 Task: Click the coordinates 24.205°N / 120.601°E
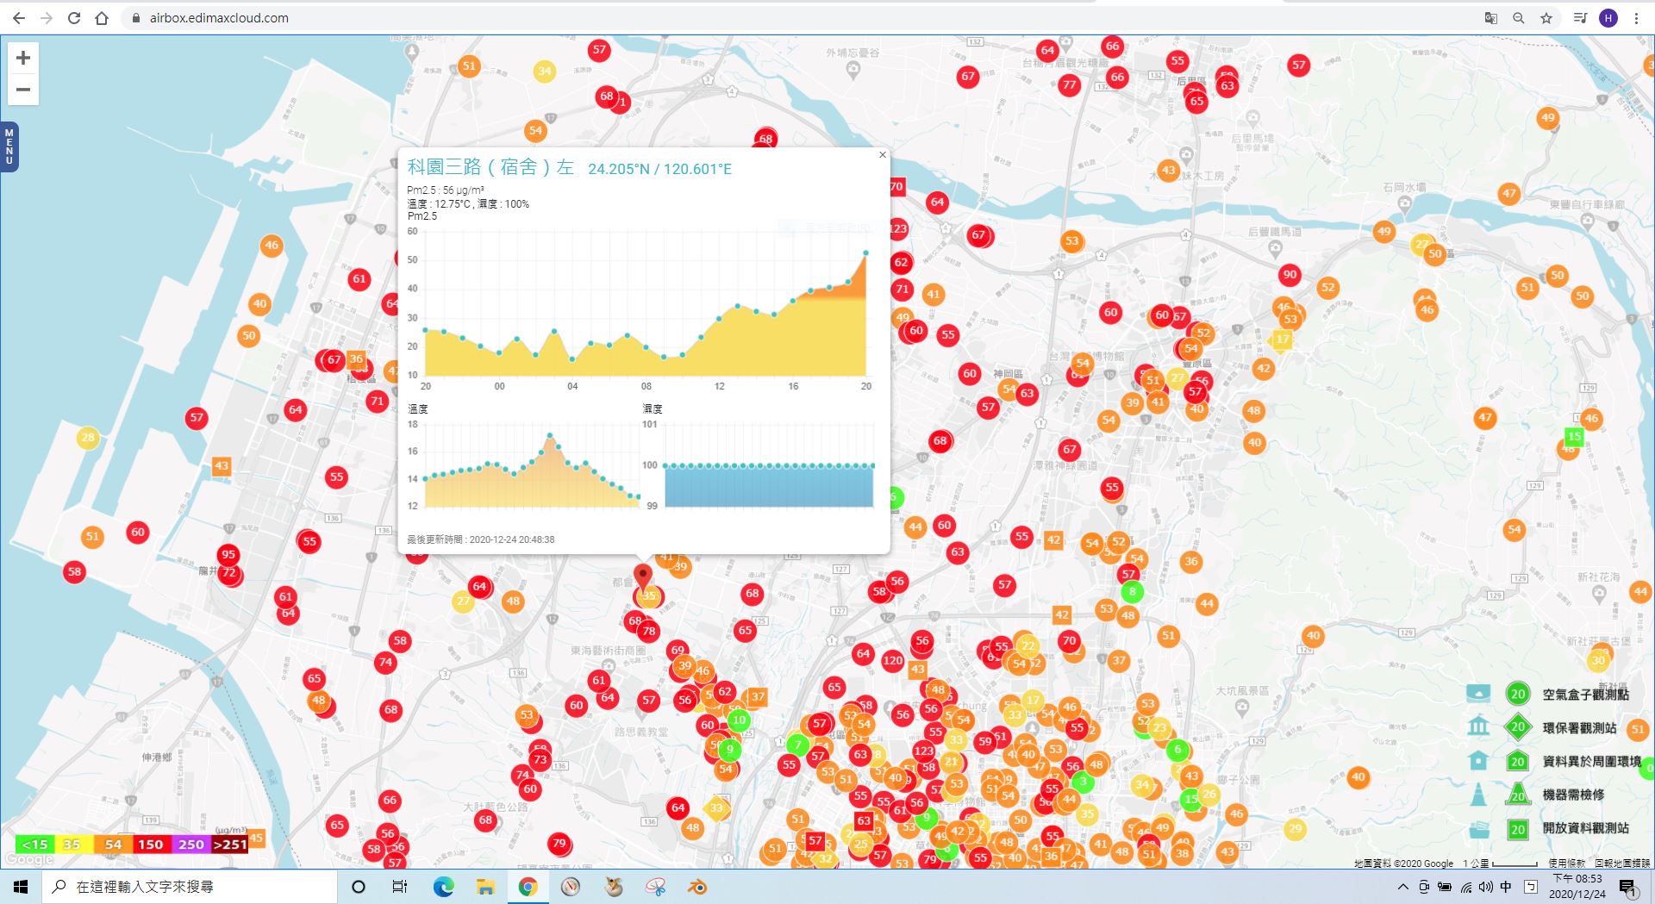659,169
